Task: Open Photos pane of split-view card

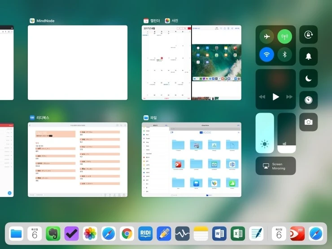Action: coord(217,63)
